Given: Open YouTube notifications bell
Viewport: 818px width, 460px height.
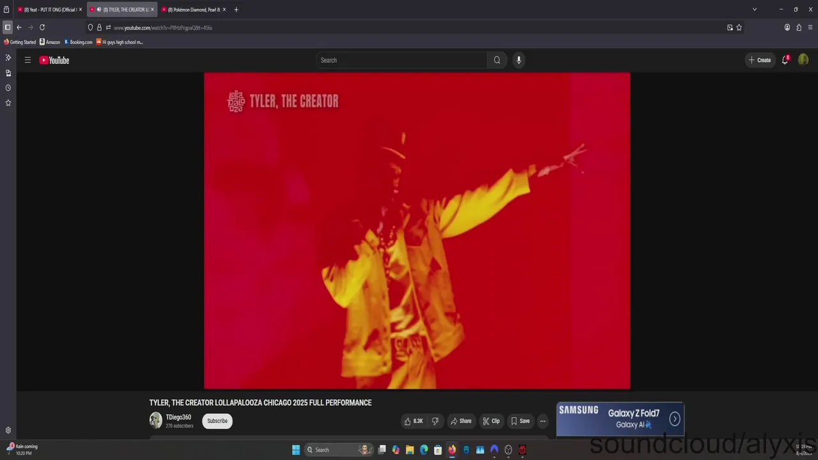Looking at the screenshot, I should point(785,60).
